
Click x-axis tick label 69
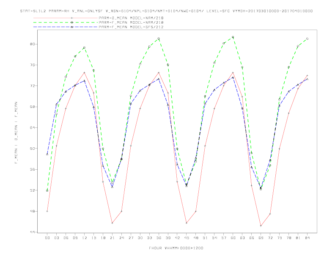261,238
